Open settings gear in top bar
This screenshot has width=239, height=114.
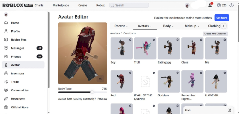232,5
